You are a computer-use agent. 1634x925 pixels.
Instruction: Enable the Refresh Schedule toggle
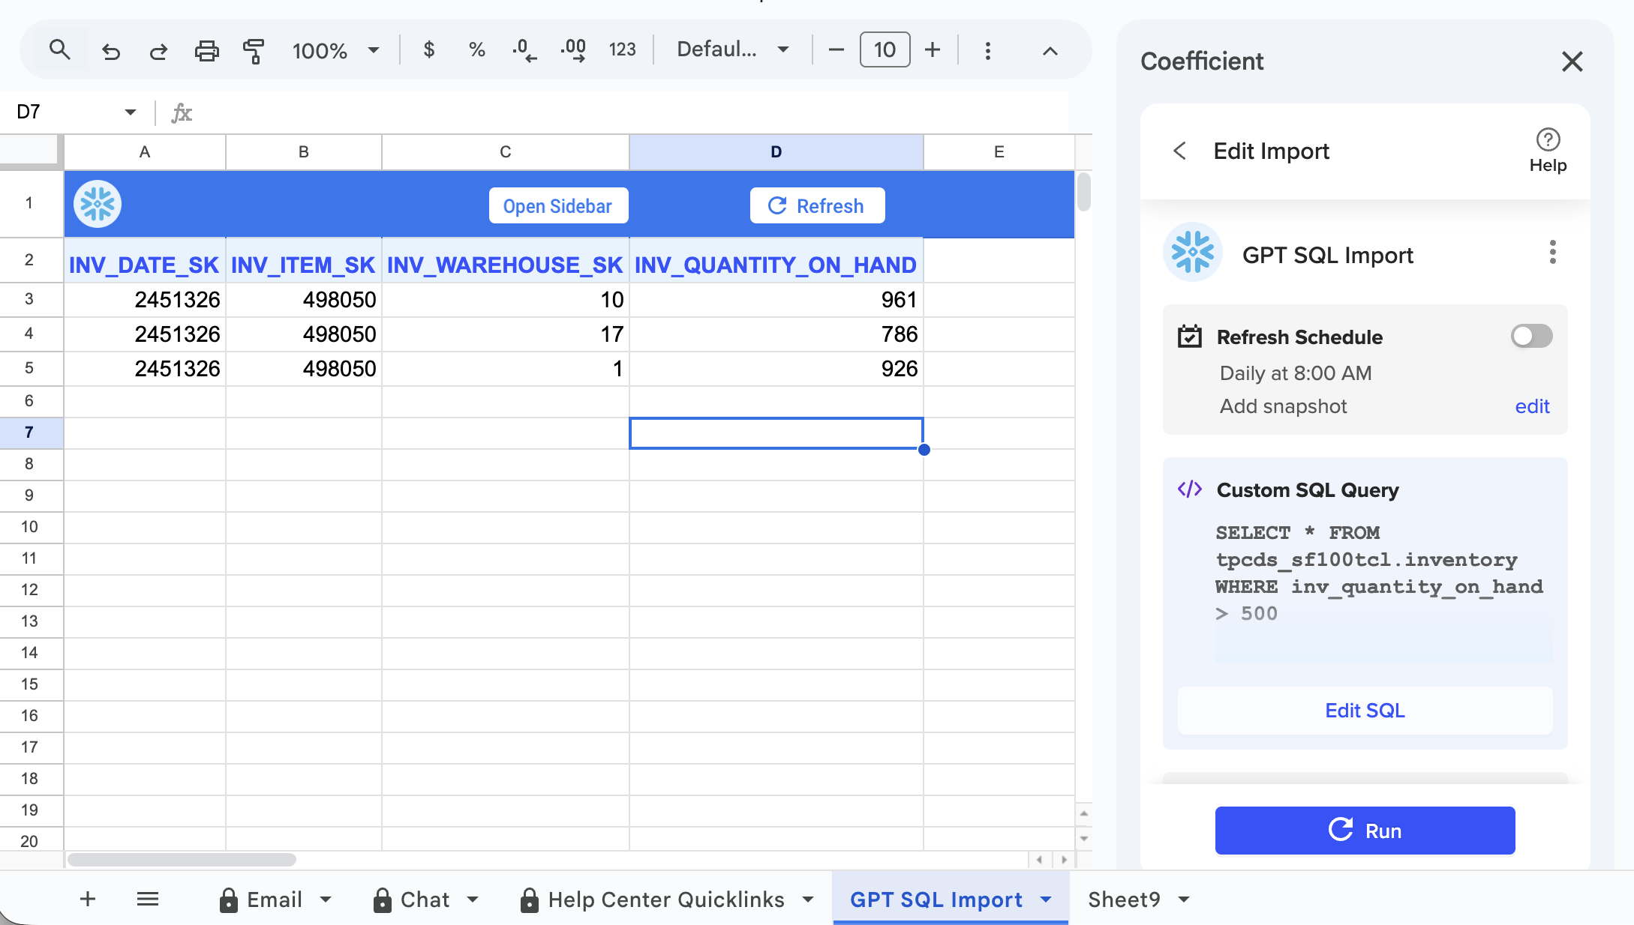pyautogui.click(x=1531, y=336)
